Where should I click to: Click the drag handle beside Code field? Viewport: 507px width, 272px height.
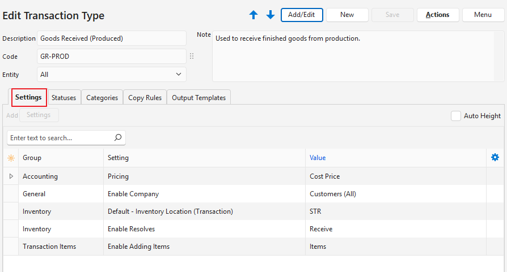pos(192,57)
